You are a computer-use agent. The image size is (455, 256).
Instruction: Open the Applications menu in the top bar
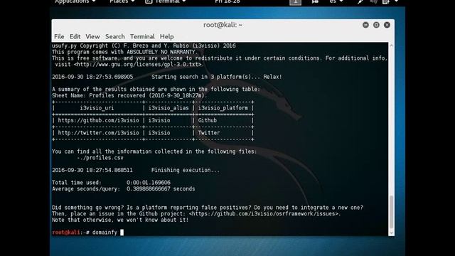[x=75, y=1]
